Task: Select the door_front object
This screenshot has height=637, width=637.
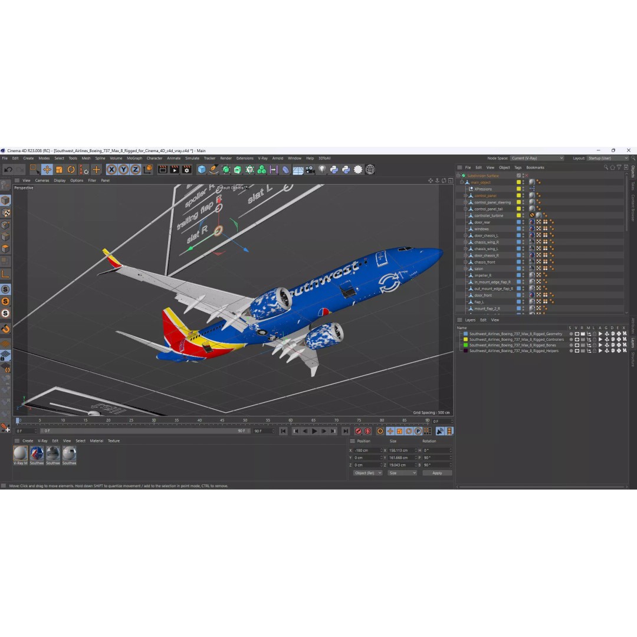Action: click(483, 295)
